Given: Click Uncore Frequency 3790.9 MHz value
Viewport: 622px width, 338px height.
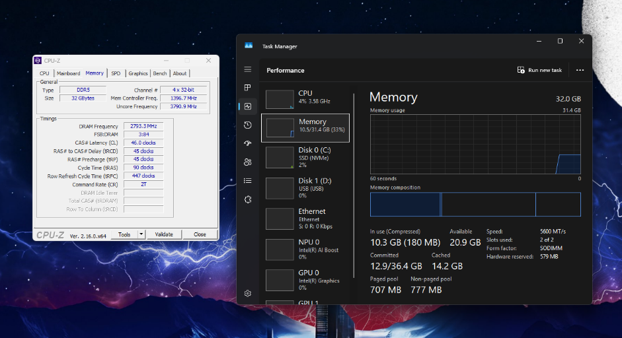Looking at the screenshot, I should coord(183,106).
